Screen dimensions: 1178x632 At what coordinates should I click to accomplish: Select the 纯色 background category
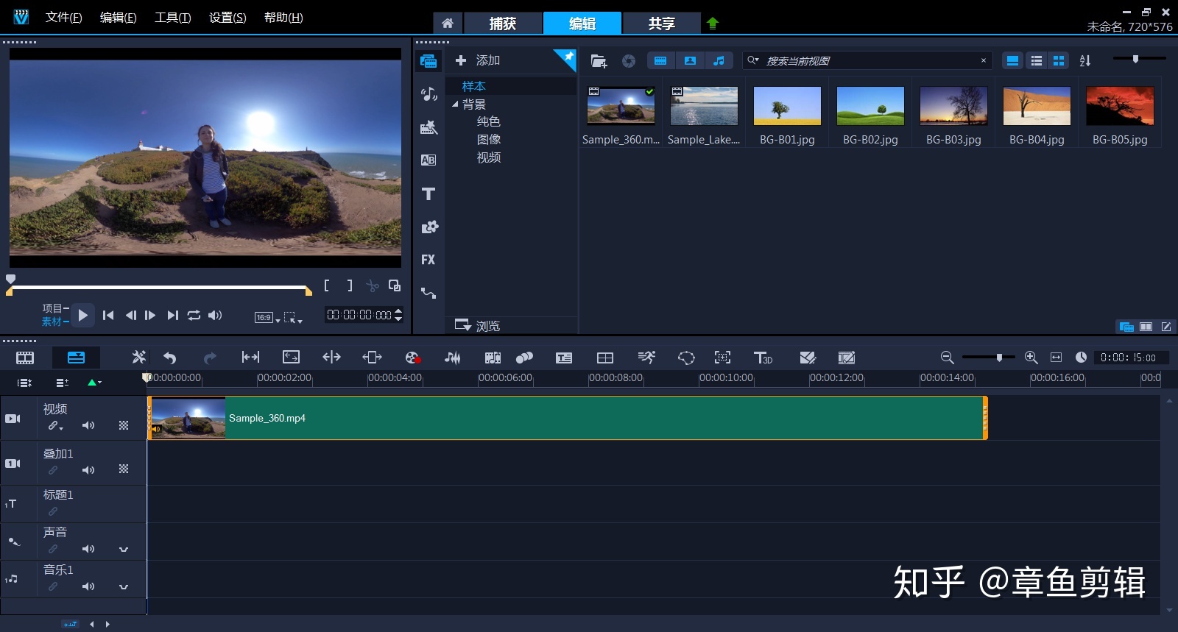(x=489, y=121)
